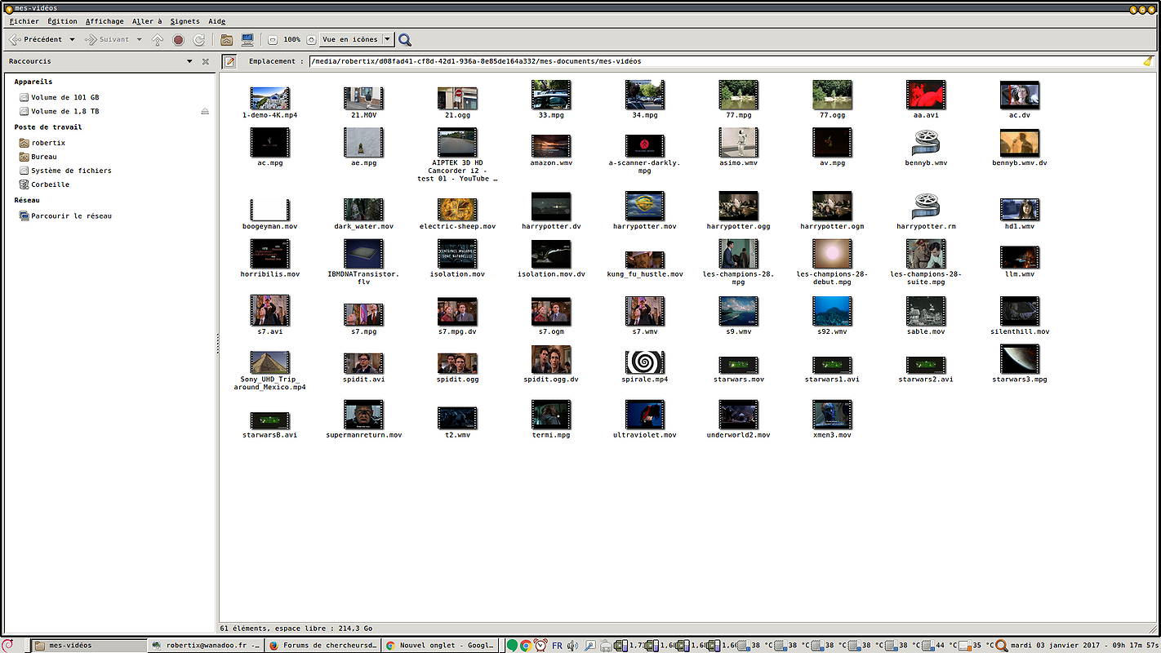
Task: Open the Fichier menu
Action: tap(24, 21)
